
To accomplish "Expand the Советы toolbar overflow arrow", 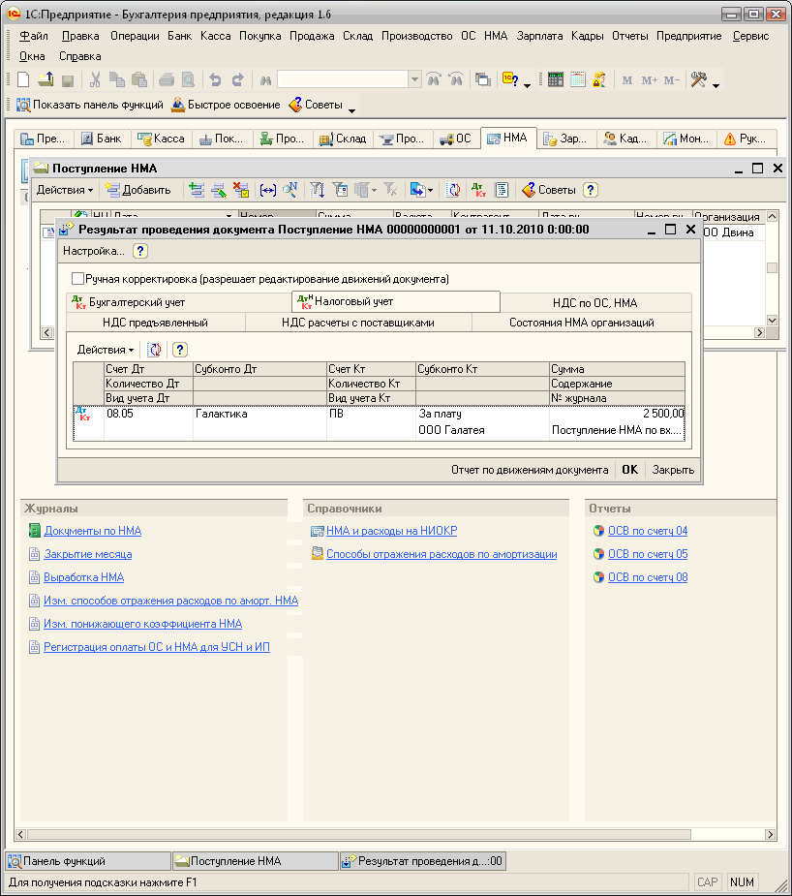I will pos(351,109).
